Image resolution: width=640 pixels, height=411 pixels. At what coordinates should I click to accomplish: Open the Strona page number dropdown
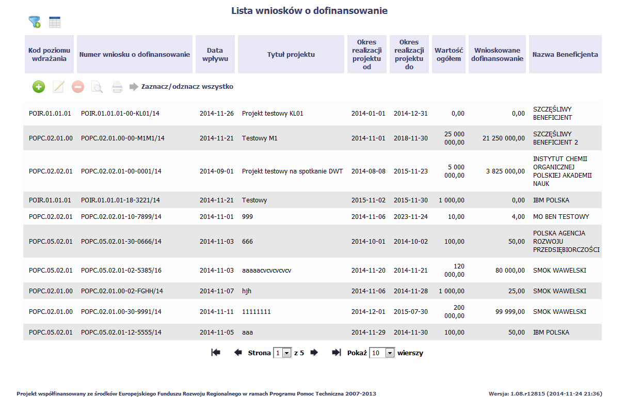click(x=282, y=353)
